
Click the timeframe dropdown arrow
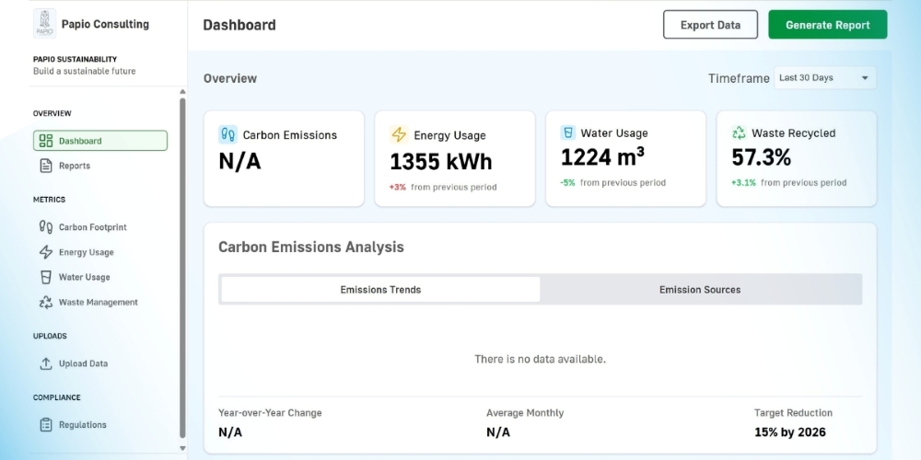pos(865,78)
